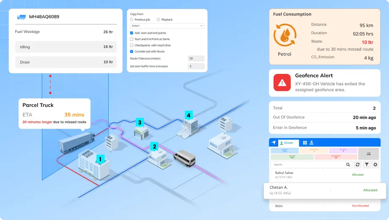Select the Previous job radio option
This screenshot has width=389, height=220.
(131, 20)
